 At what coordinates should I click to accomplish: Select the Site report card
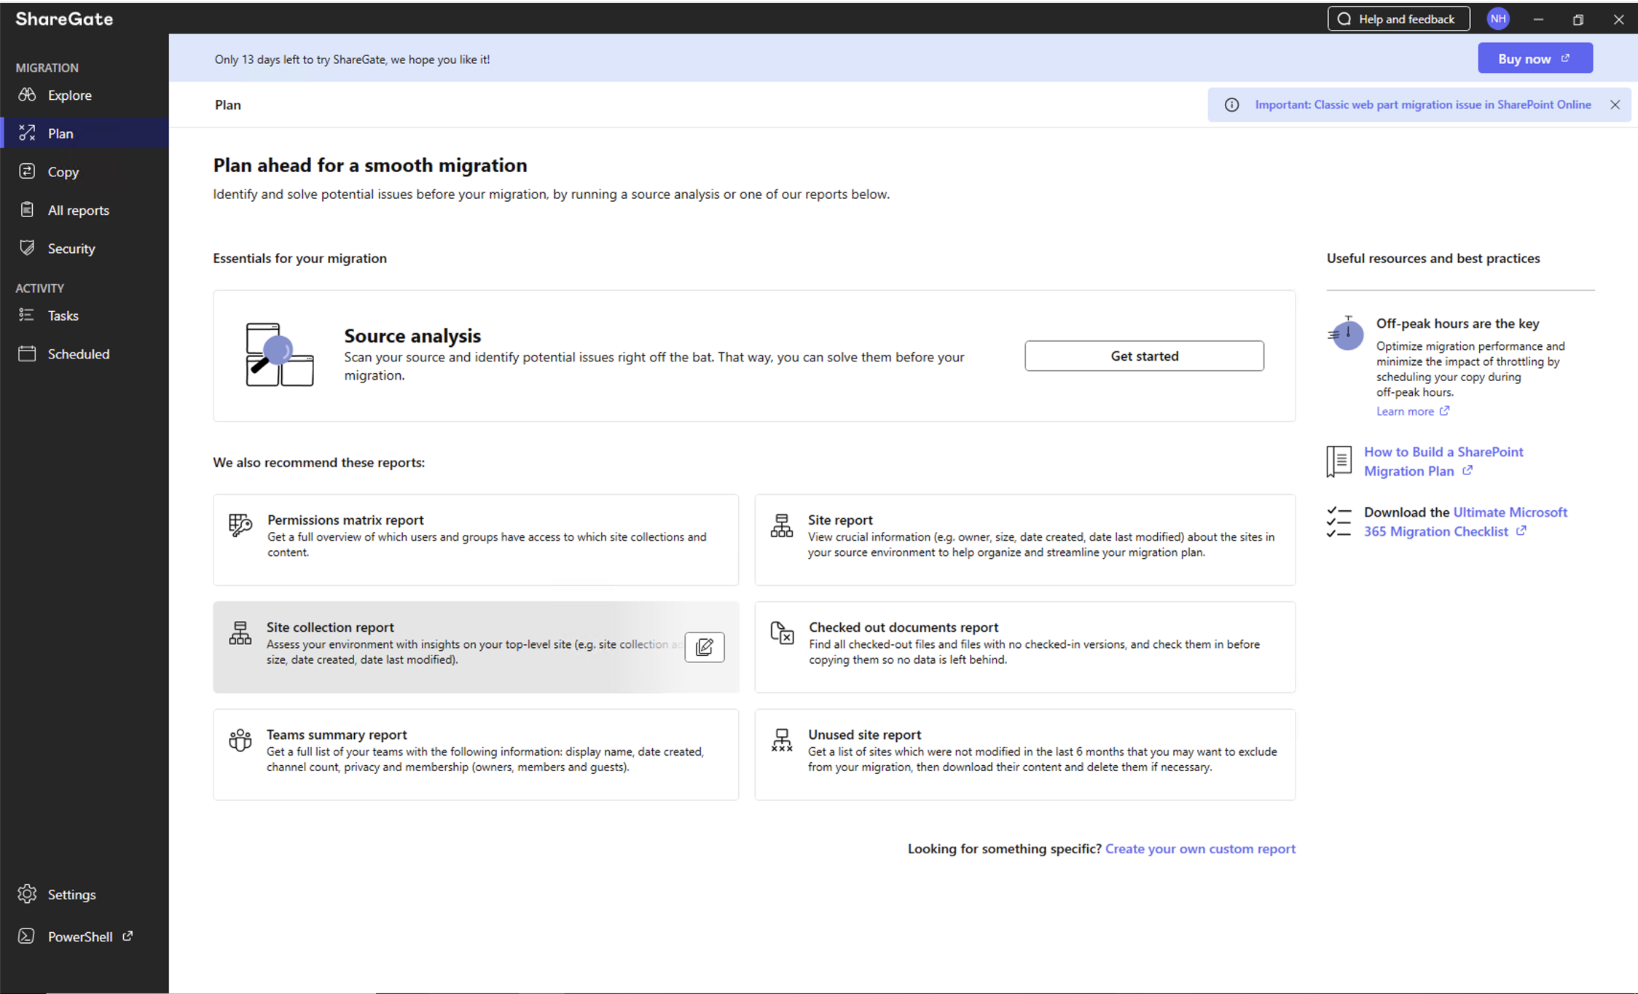(x=1024, y=540)
